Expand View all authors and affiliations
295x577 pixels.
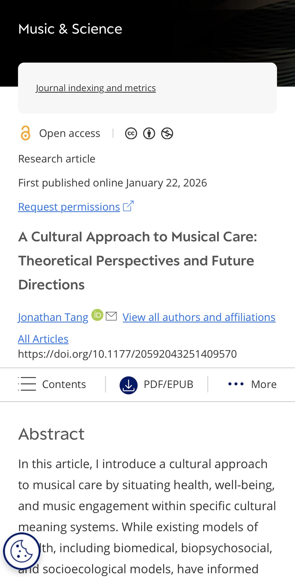coord(199,317)
